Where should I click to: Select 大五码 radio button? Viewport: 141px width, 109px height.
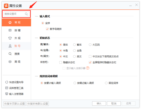(x=90, y=45)
